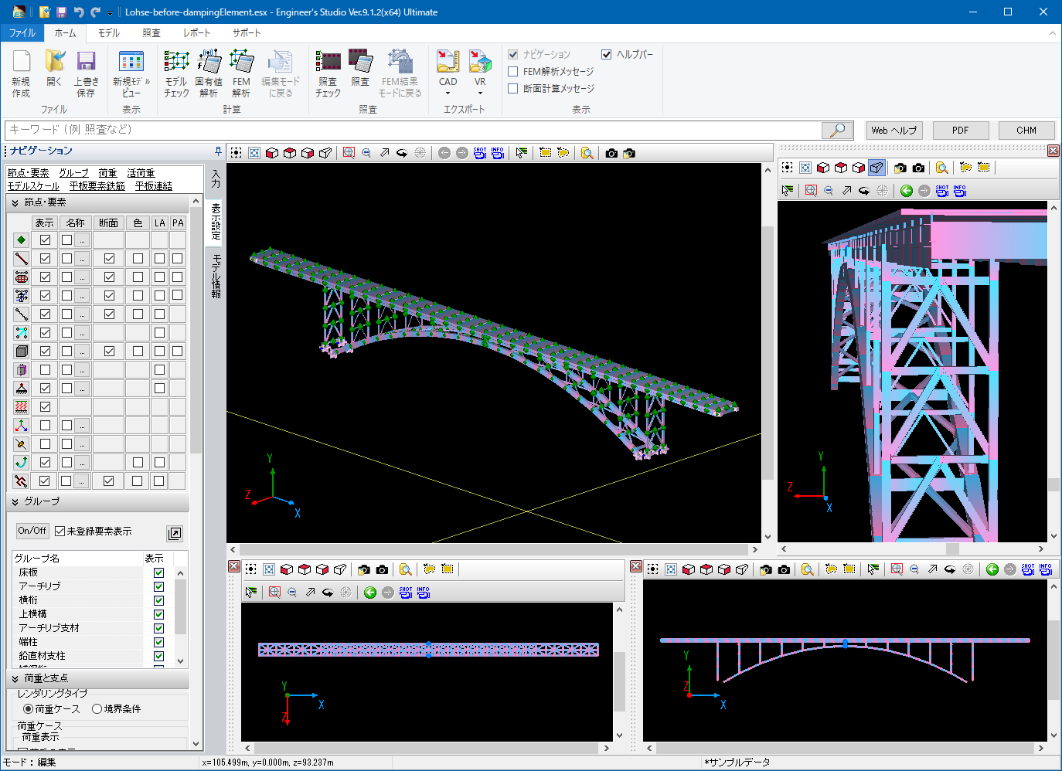Click the search magnifier button
Image resolution: width=1062 pixels, height=771 pixels.
coord(837,131)
